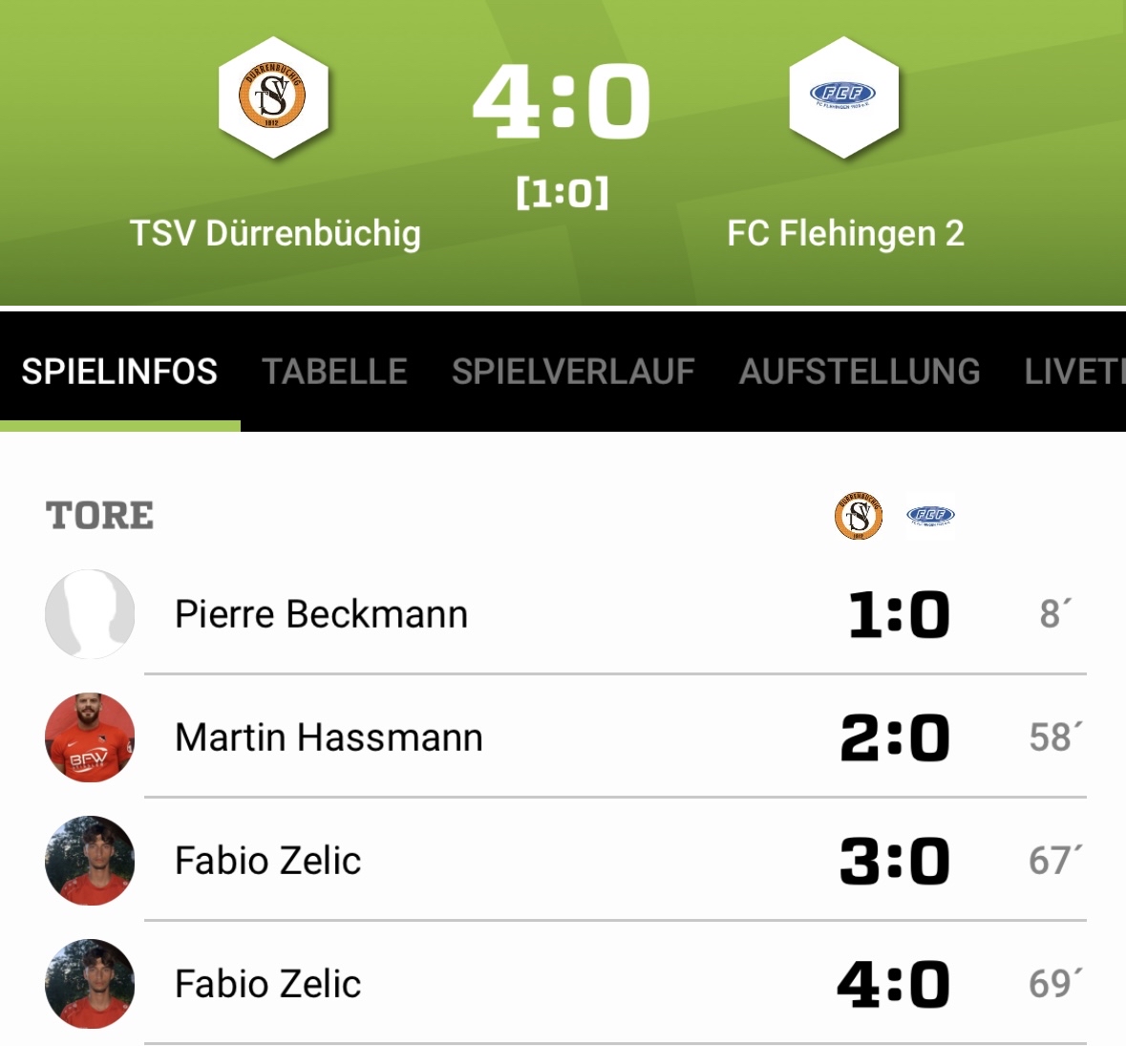
Task: Open the Spielverlauf tab
Action: tap(573, 372)
